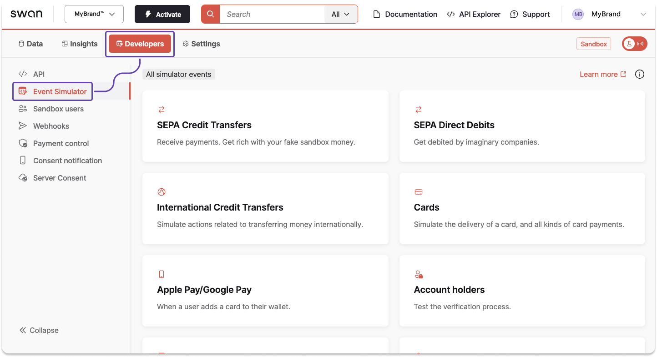Image resolution: width=657 pixels, height=357 pixels.
Task: Click the SEPA Credit Transfers arrows icon
Action: coord(162,109)
